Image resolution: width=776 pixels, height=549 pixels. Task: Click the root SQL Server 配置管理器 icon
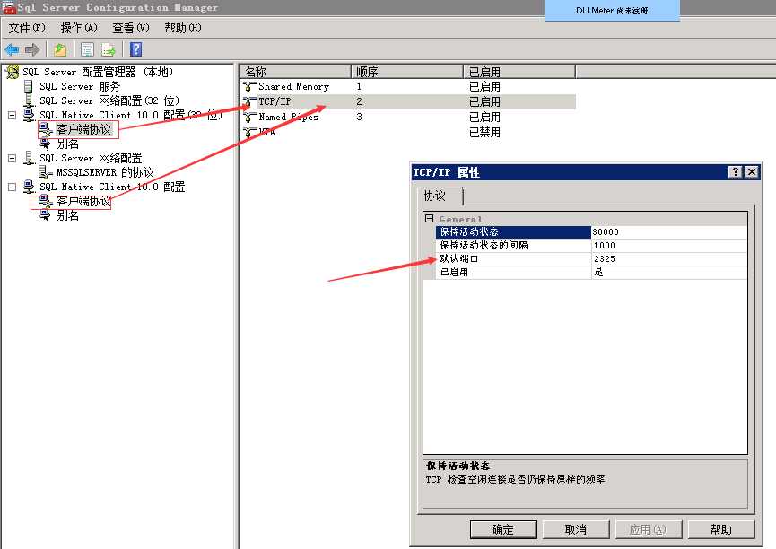tap(13, 73)
